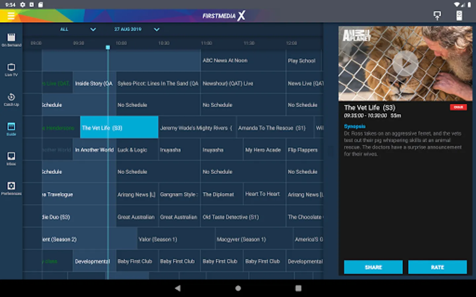Select Macgyver (Season 1) program
This screenshot has height=297, width=476.
pyautogui.click(x=254, y=239)
